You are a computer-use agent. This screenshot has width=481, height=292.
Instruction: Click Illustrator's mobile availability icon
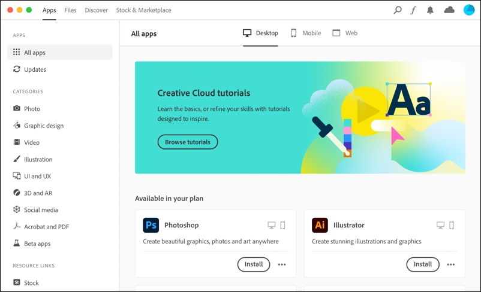(x=452, y=225)
